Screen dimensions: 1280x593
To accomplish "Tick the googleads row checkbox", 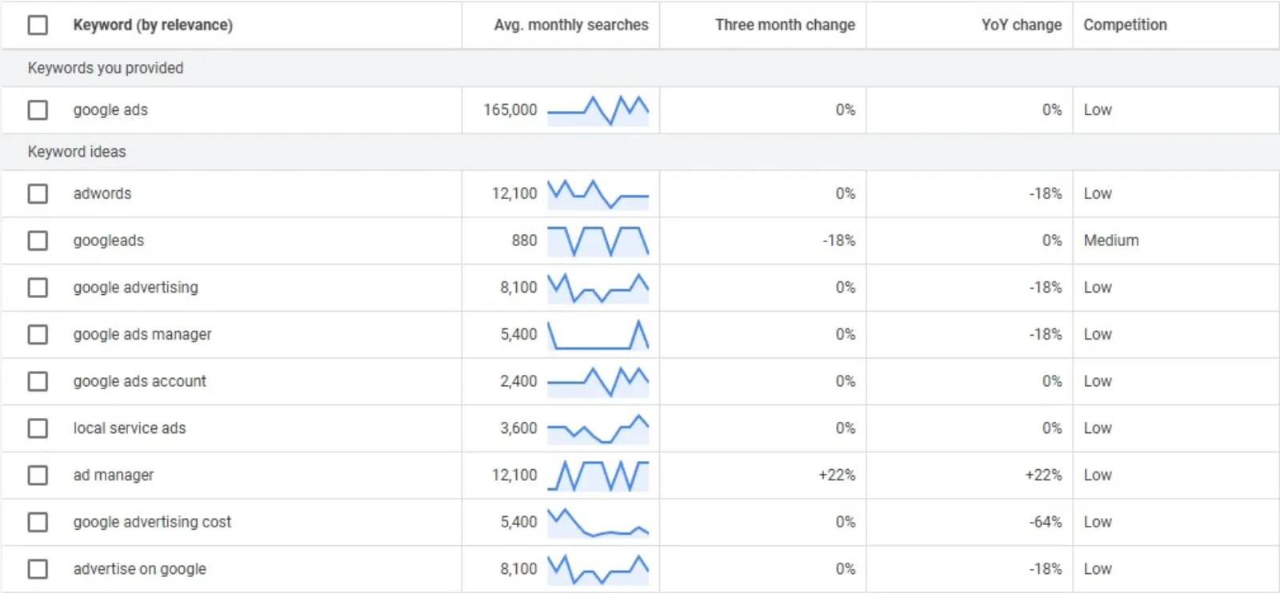I will point(38,241).
